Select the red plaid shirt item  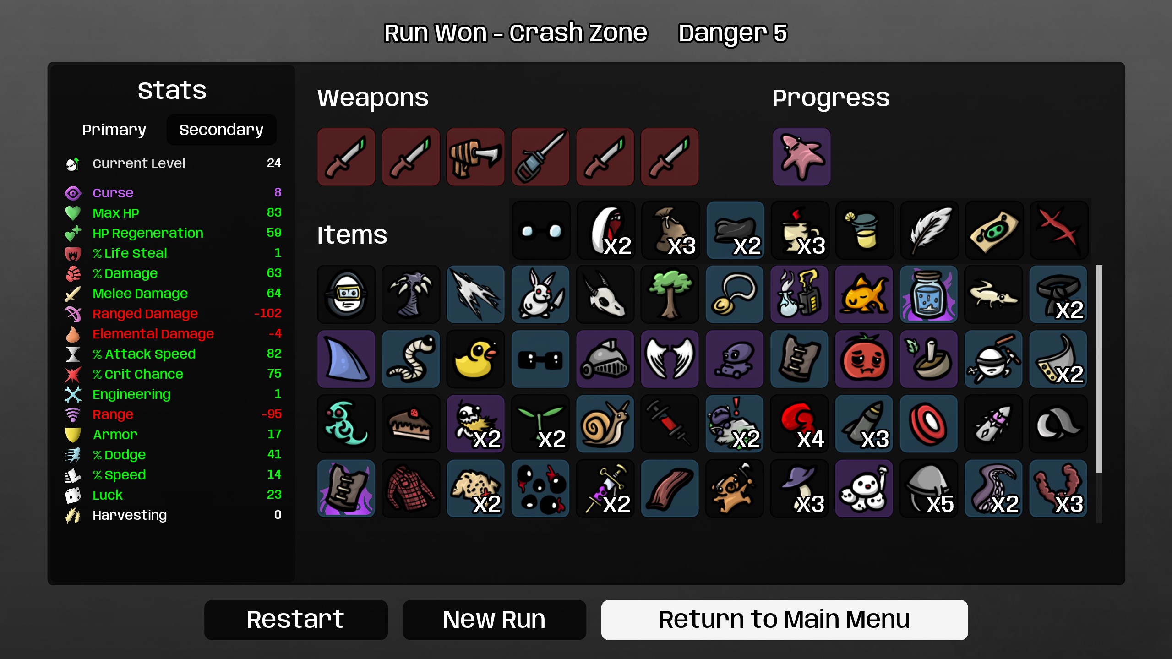point(411,489)
